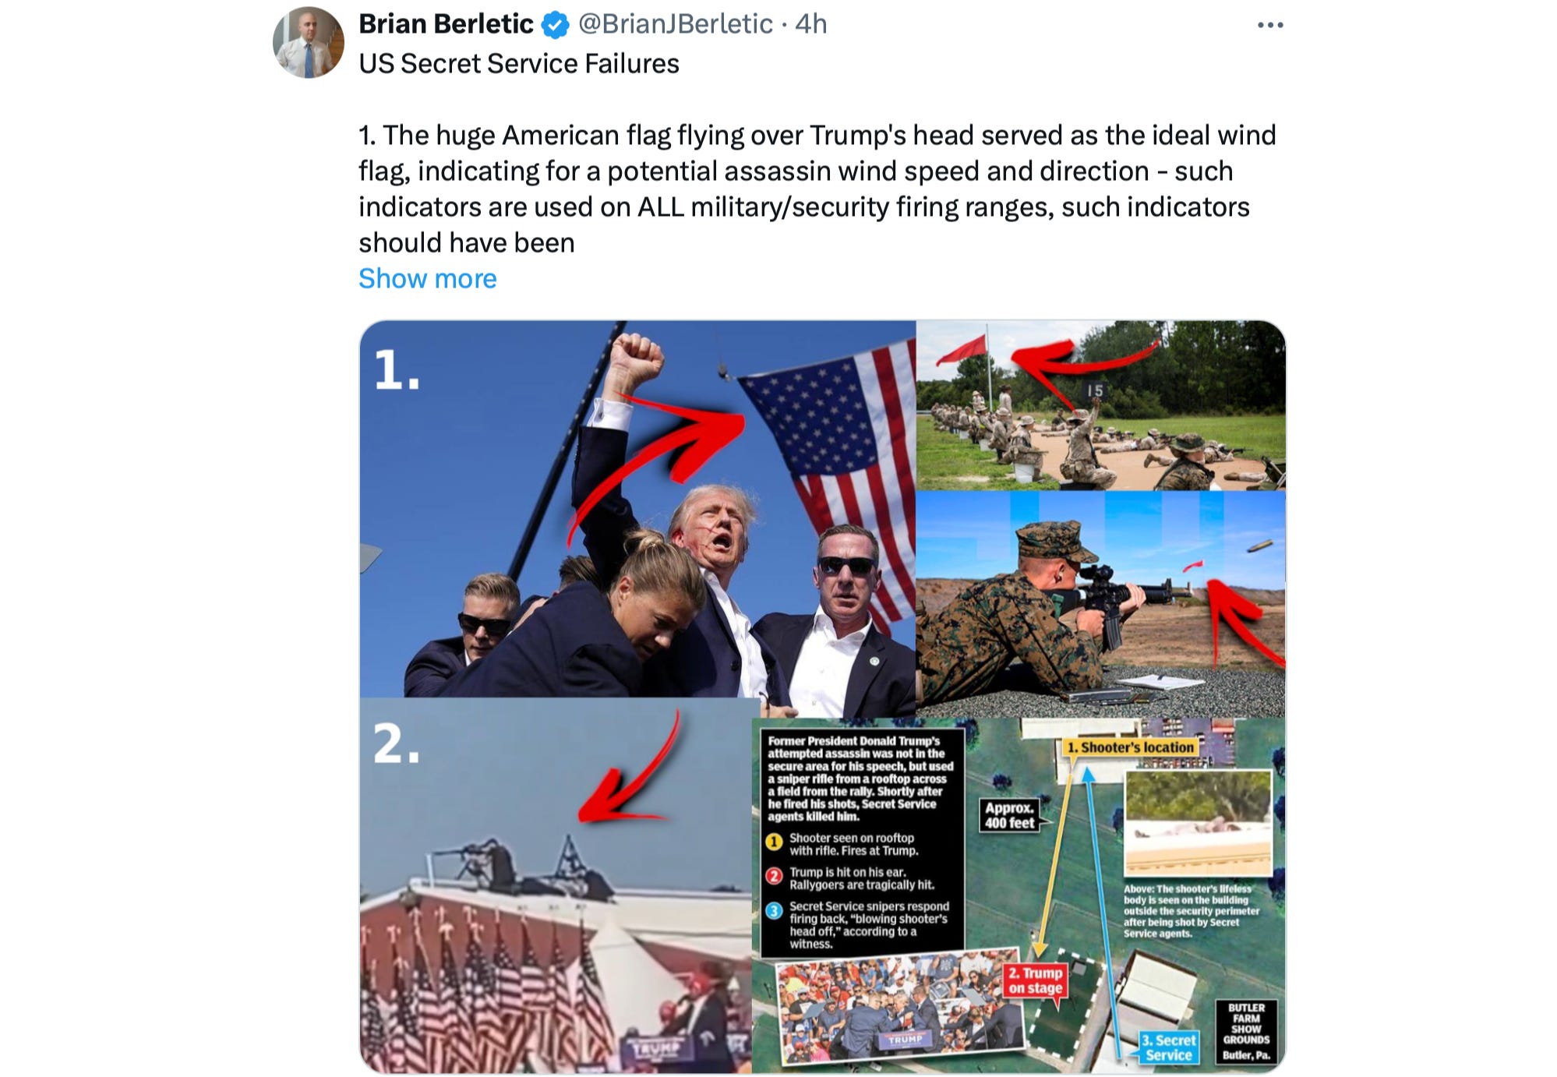Click the large numeral 1 on photo
The width and height of the screenshot is (1557, 1077).
pyautogui.click(x=396, y=369)
